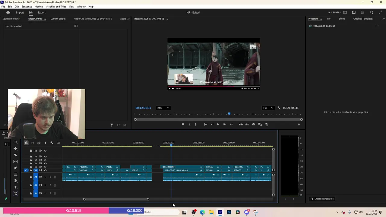This screenshot has width=386, height=217.
Task: Switch to the Graphics Templates tab
Action: tap(363, 19)
